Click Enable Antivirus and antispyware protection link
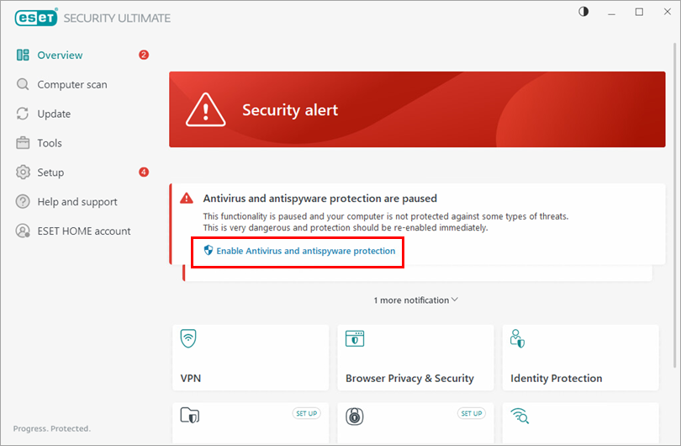The height and width of the screenshot is (446, 681). [x=305, y=251]
